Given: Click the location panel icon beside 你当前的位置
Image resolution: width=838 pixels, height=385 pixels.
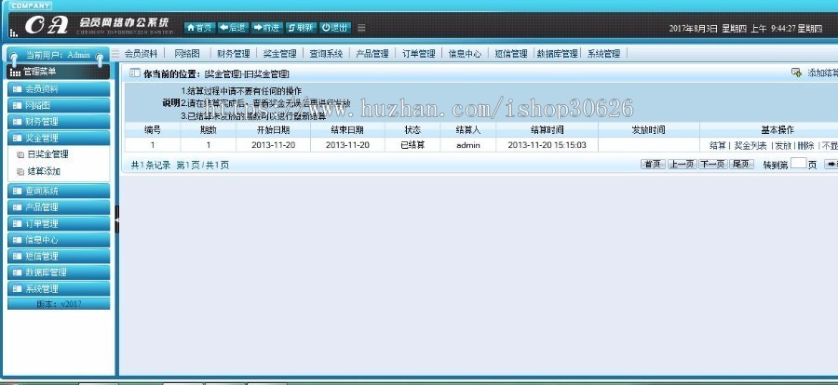Looking at the screenshot, I should [135, 73].
